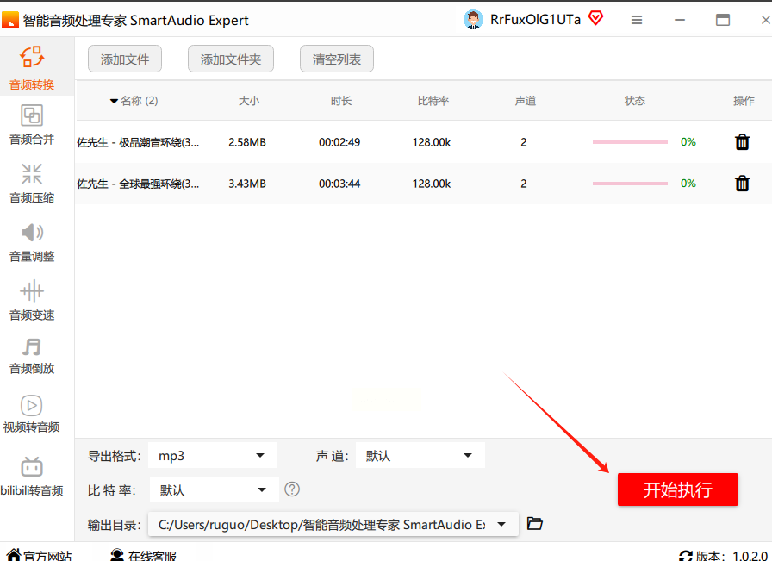This screenshot has height=561, width=772.
Task: Click the 声道 column header
Action: pos(526,101)
